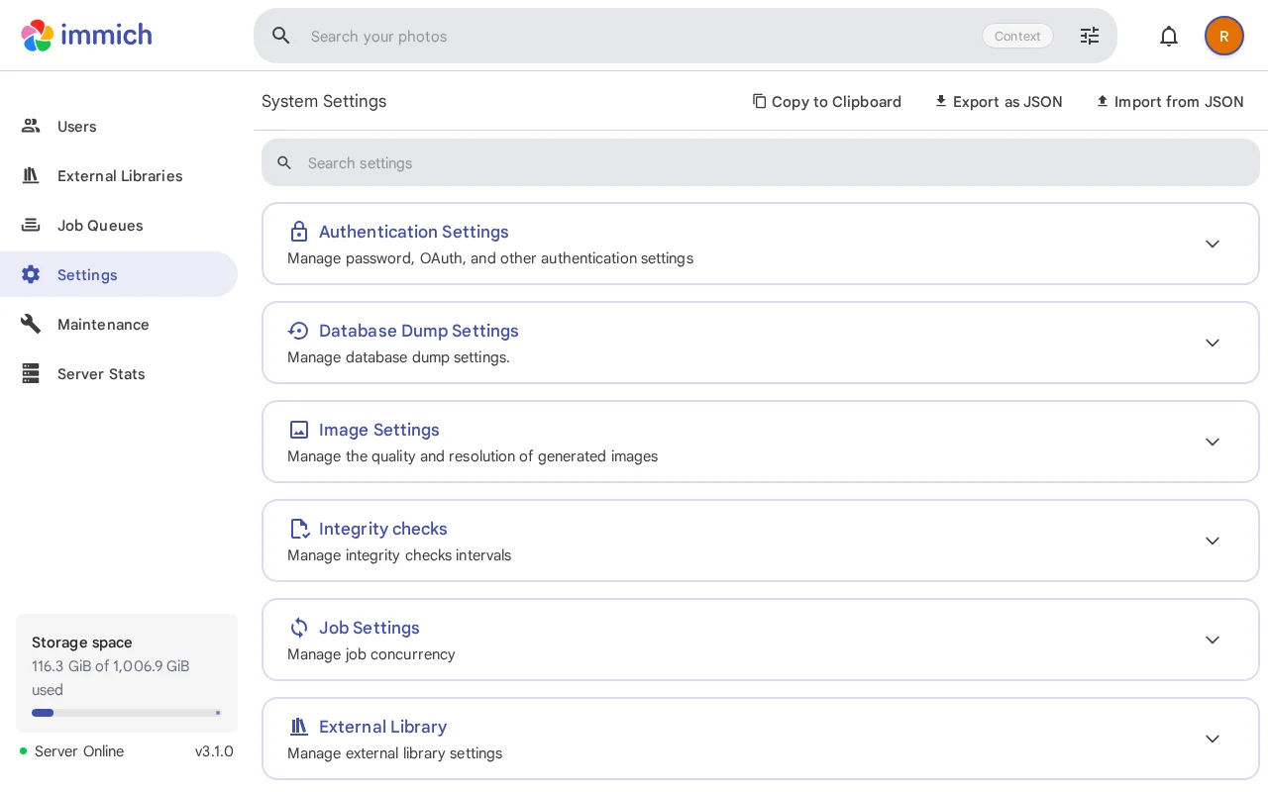This screenshot has height=792, width=1268.
Task: Open Authentication Settings title
Action: click(x=414, y=232)
